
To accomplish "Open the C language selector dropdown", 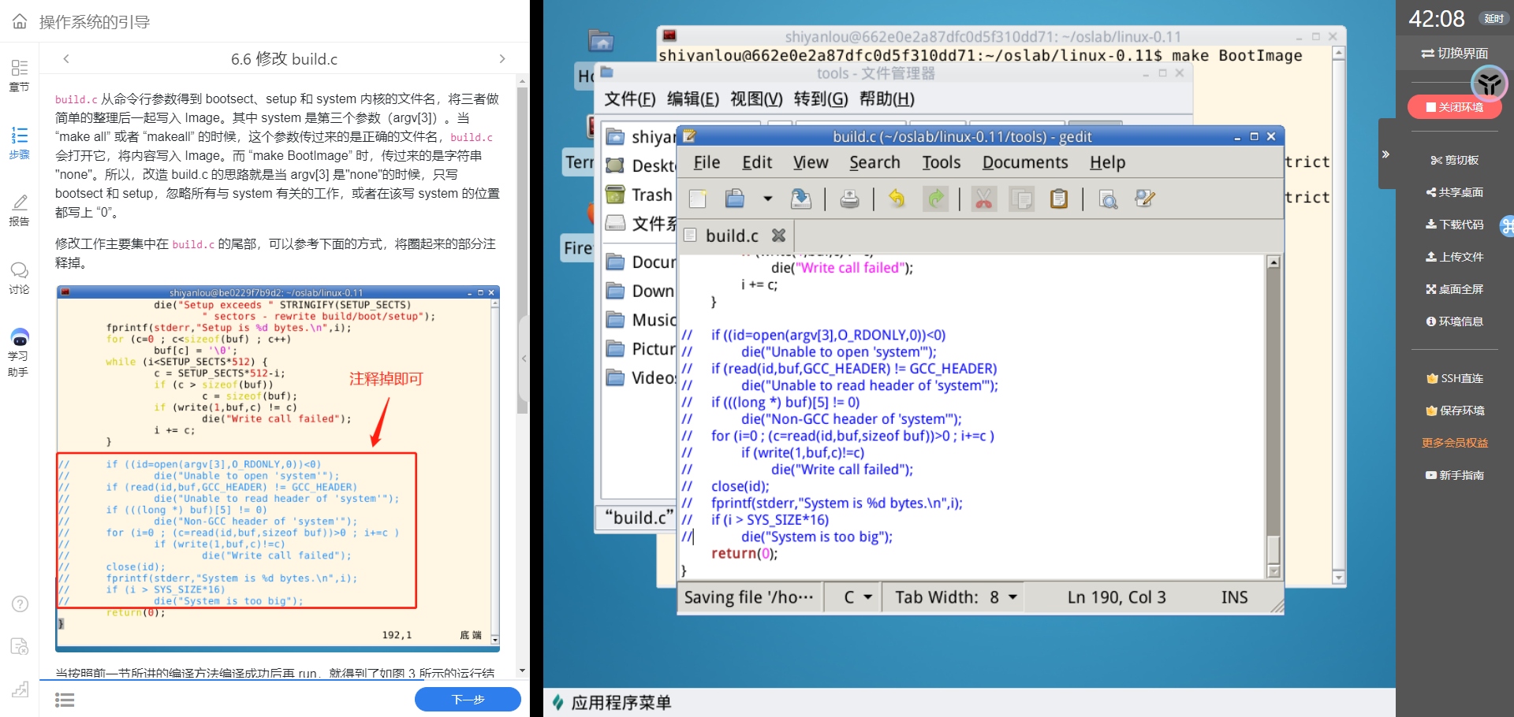I will tap(857, 597).
